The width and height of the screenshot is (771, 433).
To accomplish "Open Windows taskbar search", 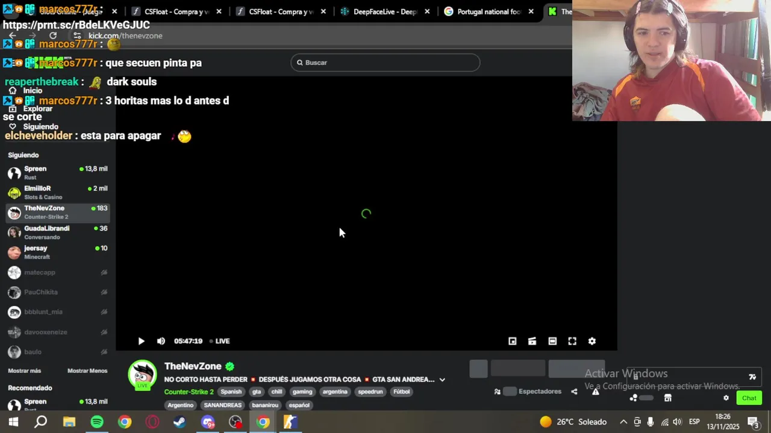I will (x=41, y=422).
